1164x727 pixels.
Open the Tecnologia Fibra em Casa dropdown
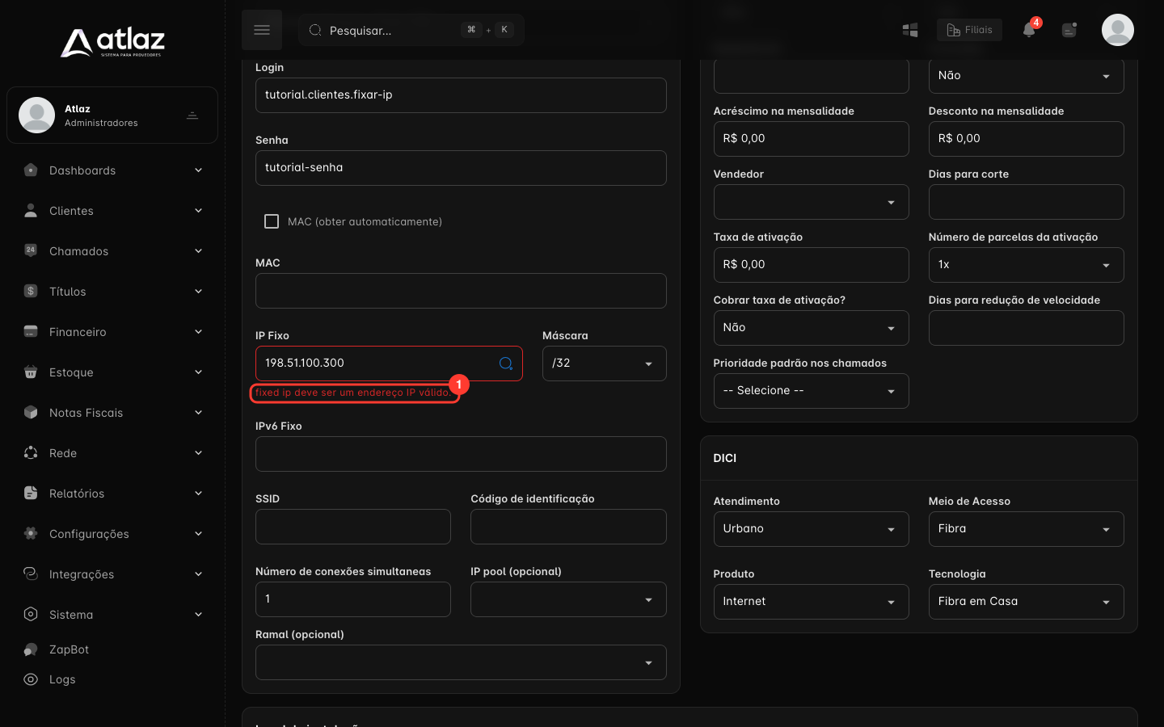pyautogui.click(x=1026, y=602)
